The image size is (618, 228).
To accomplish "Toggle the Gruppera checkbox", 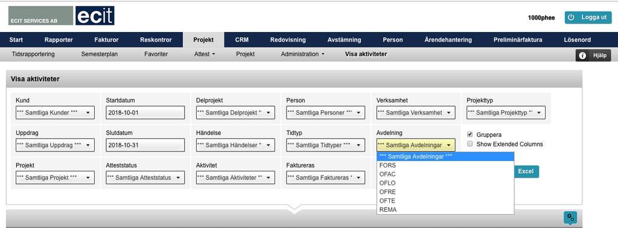I will 470,135.
